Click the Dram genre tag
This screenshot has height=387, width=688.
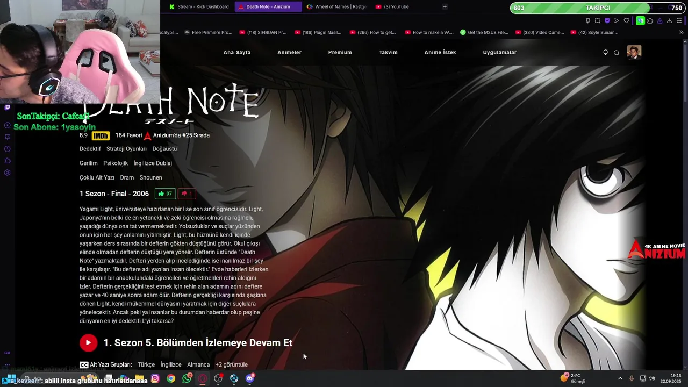pos(127,177)
